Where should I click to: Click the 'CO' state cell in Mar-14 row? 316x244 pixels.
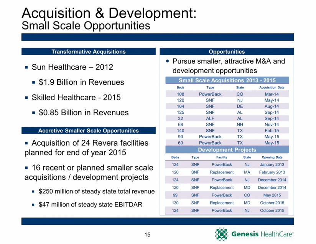240,94
